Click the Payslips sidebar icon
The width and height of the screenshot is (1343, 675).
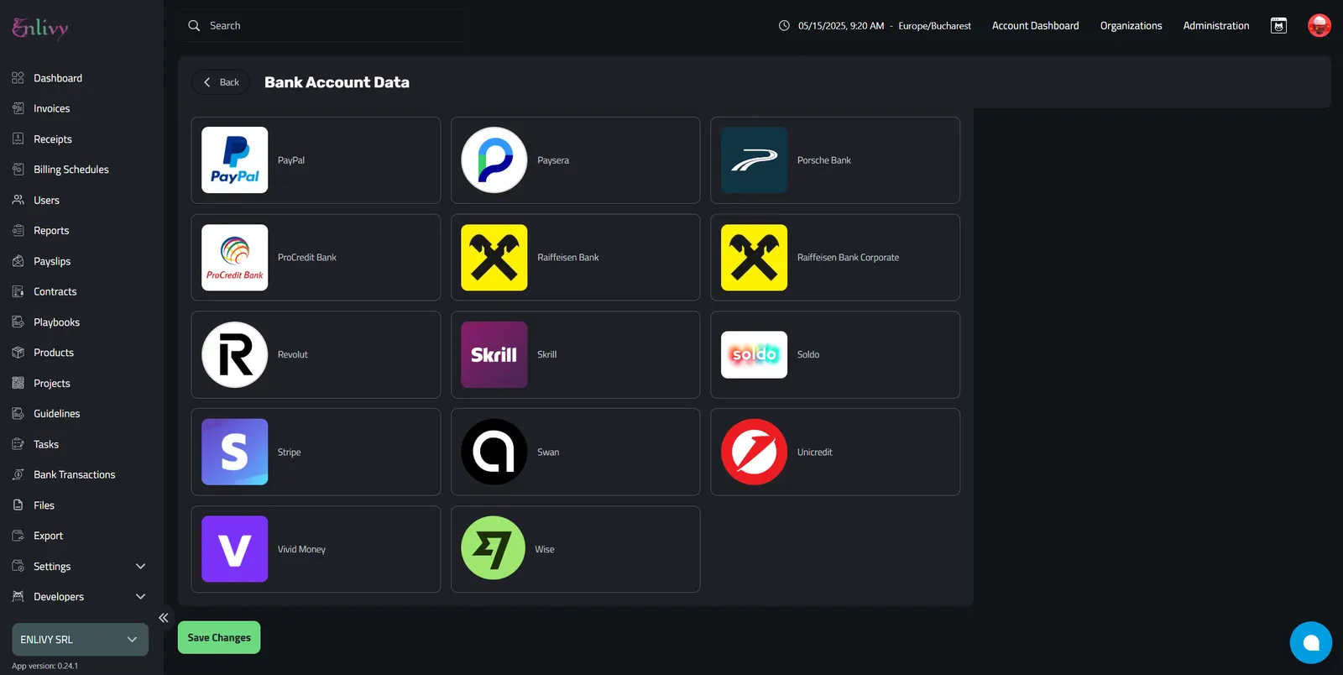pyautogui.click(x=18, y=261)
